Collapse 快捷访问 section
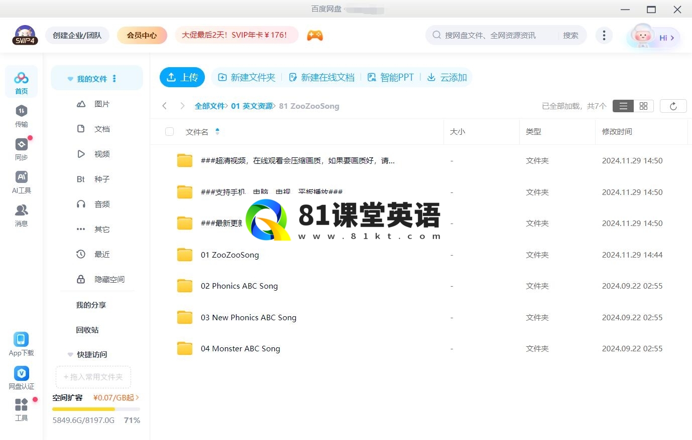 pyautogui.click(x=70, y=354)
